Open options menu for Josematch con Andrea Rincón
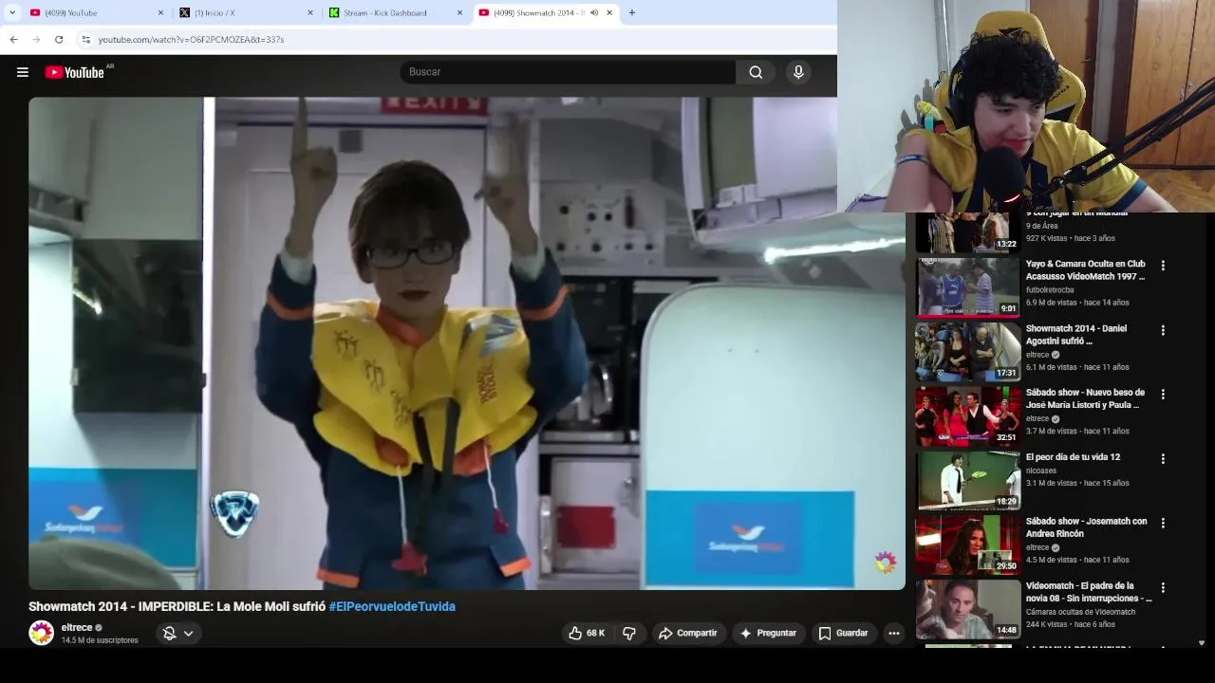 [x=1163, y=523]
